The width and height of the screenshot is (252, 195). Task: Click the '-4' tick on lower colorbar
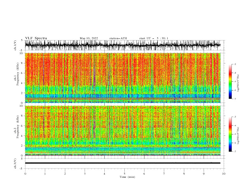(234, 126)
